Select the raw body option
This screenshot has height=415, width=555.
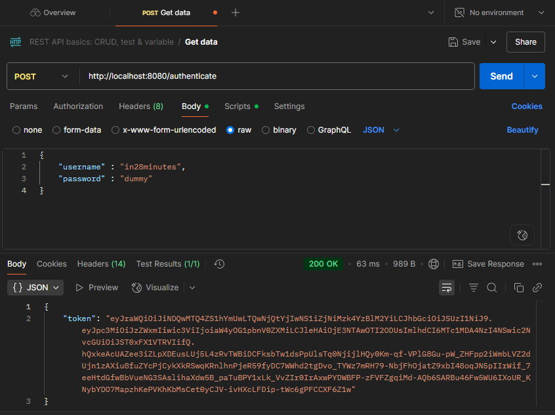click(239, 130)
